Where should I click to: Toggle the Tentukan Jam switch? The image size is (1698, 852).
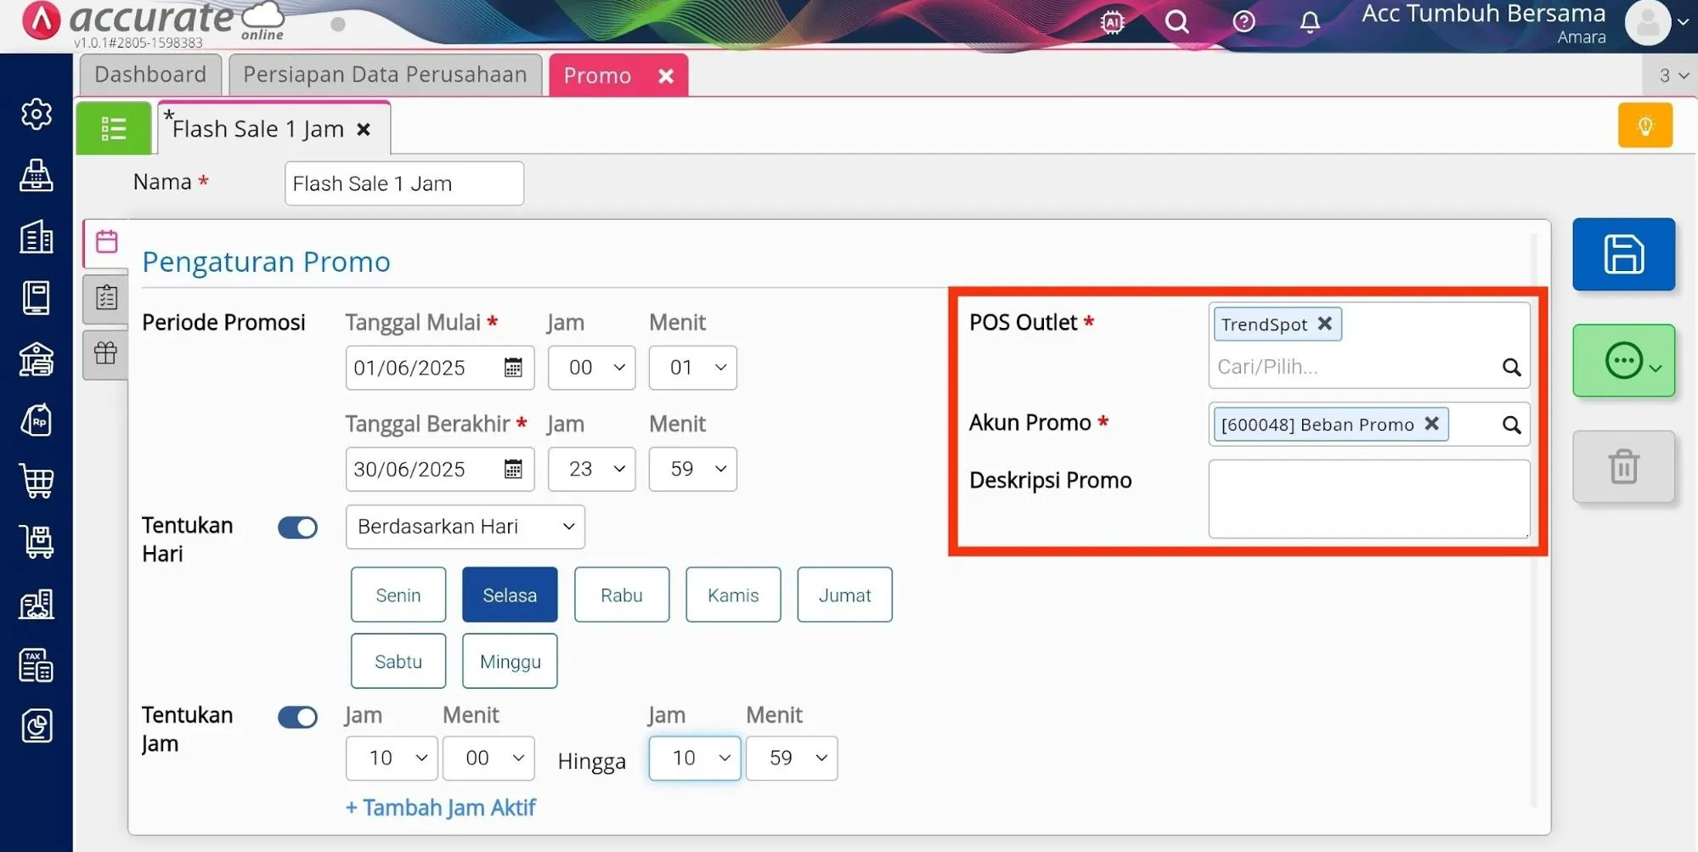pyautogui.click(x=297, y=717)
